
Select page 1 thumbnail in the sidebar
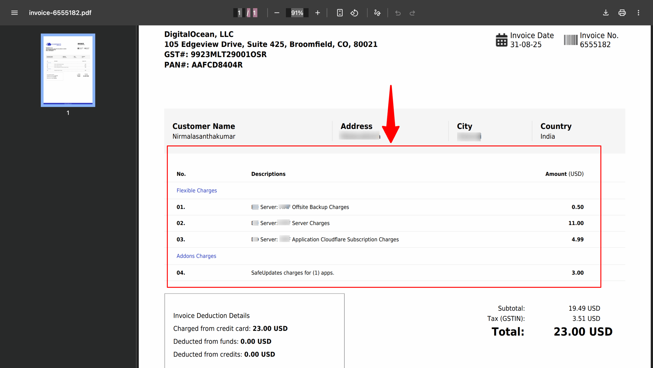[x=68, y=71]
